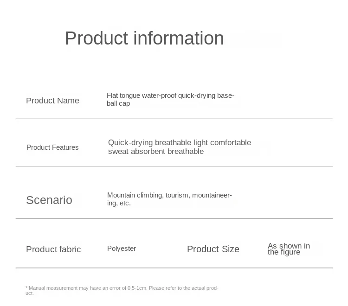This screenshot has height=306, width=348.
Task: Click the "Product information" heading
Action: point(144,38)
